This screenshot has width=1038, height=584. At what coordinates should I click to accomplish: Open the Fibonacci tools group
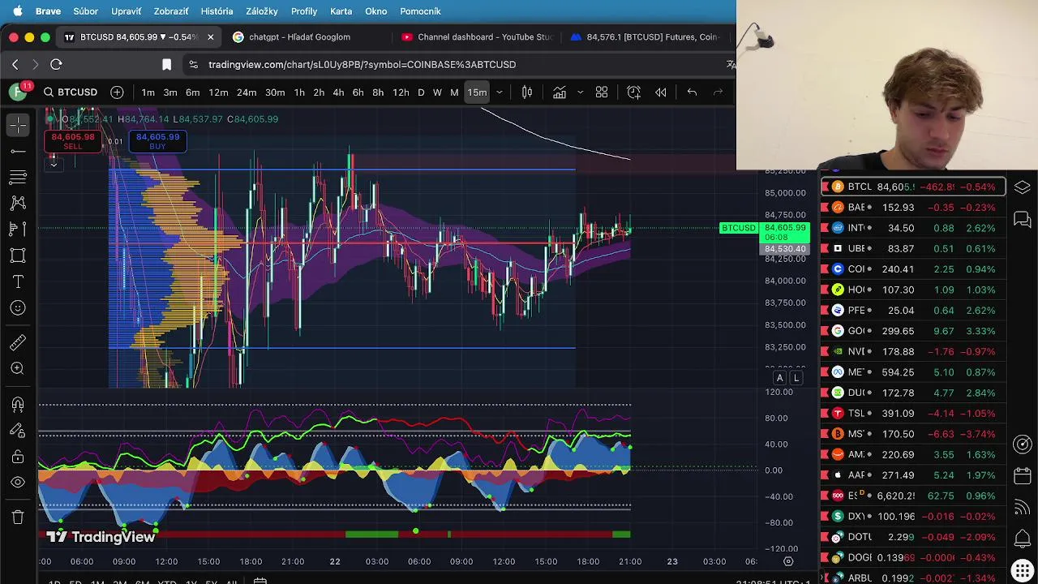coord(18,177)
